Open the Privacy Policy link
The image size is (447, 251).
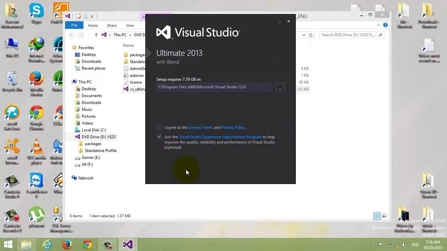(233, 127)
